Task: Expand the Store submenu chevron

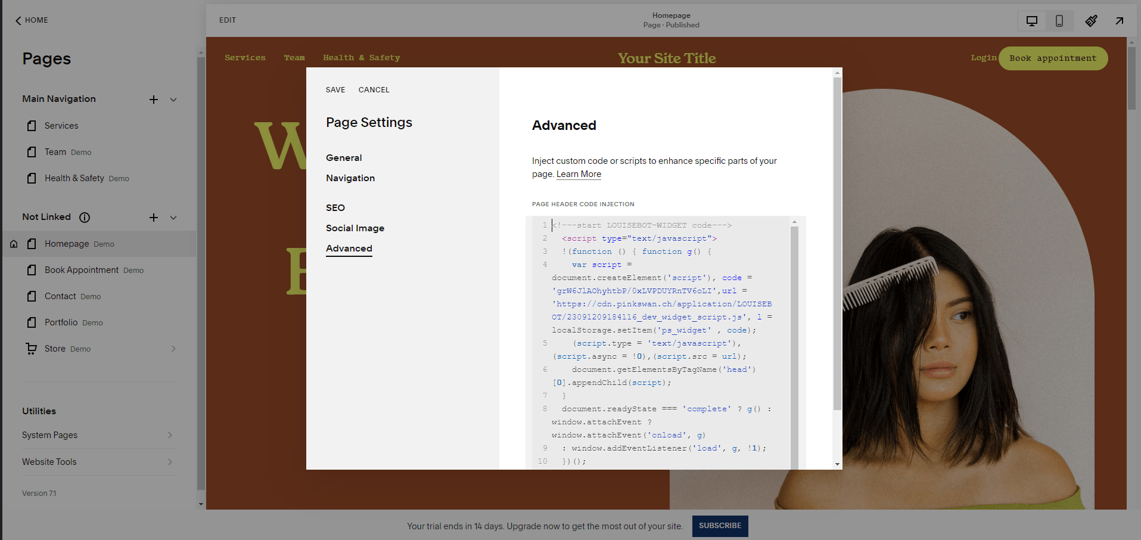Action: point(173,349)
